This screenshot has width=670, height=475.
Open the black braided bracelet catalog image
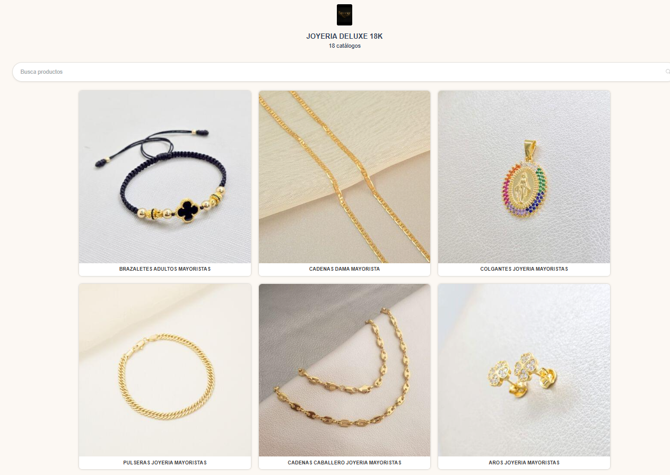pyautogui.click(x=165, y=177)
